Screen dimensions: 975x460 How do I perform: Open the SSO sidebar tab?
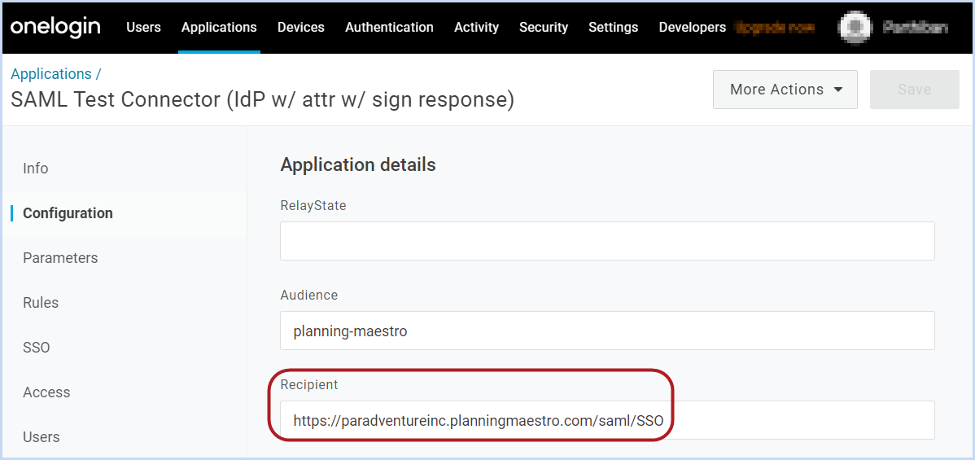(36, 348)
